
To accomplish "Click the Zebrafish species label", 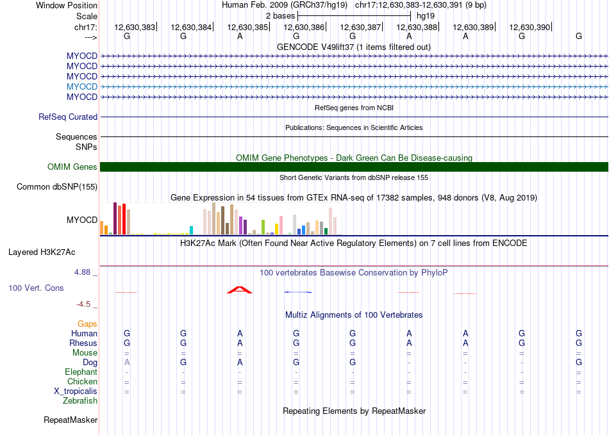I will [x=80, y=401].
